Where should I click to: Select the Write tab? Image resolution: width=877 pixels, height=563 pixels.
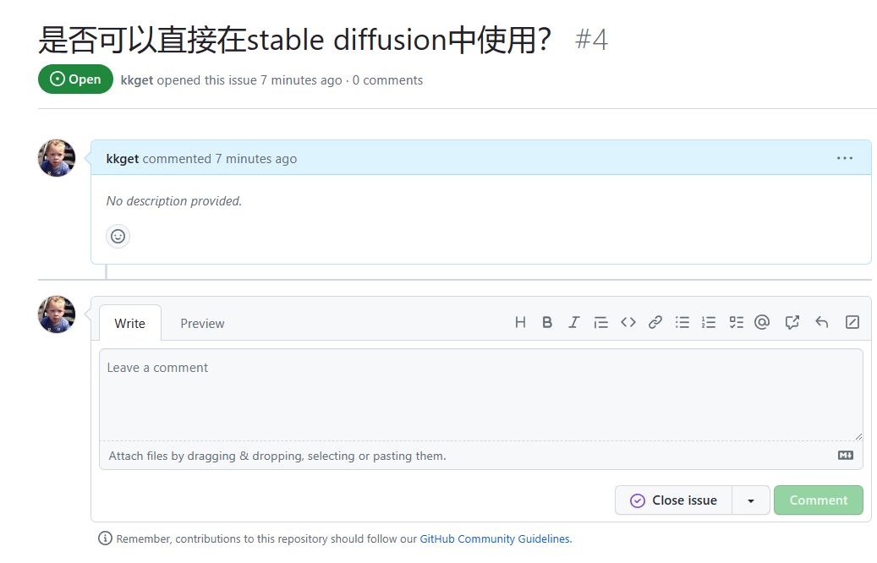[x=129, y=323]
